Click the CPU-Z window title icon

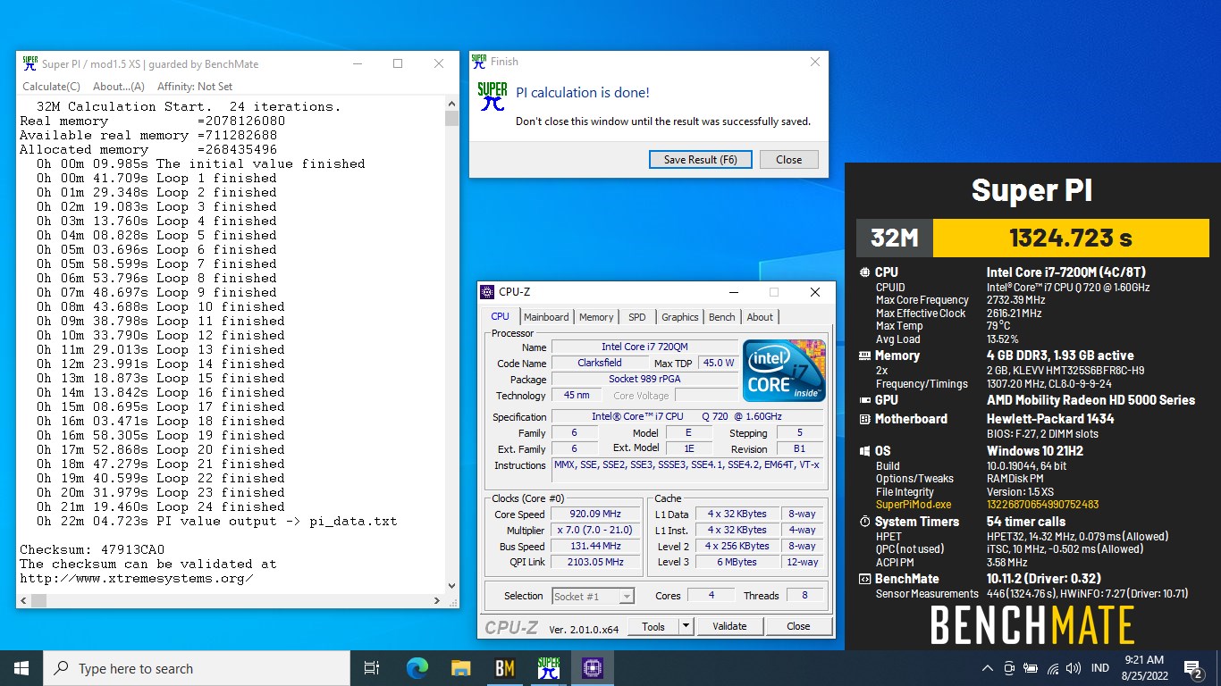click(x=487, y=292)
